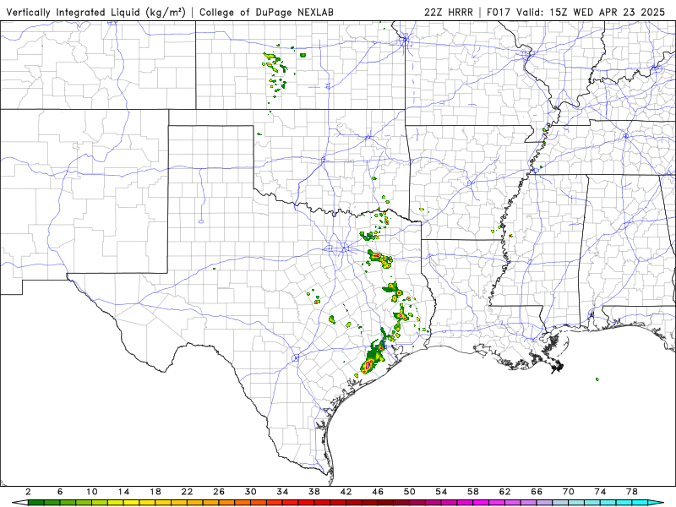Click the colorbar label '10'
The width and height of the screenshot is (676, 507).
point(92,492)
